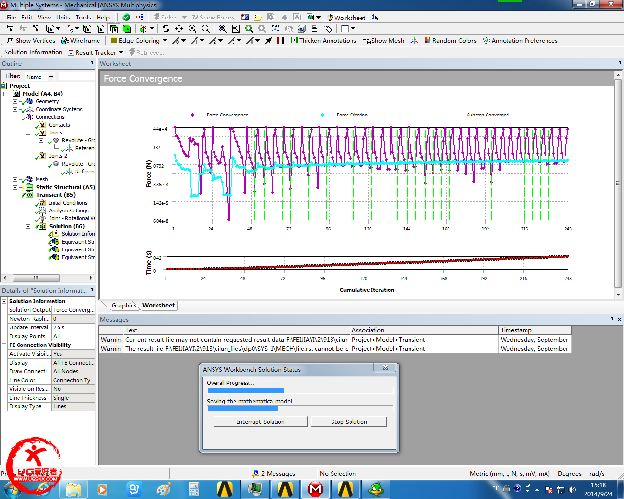Toggle Random Colors
Screen dimensions: 624x499
(450, 40)
